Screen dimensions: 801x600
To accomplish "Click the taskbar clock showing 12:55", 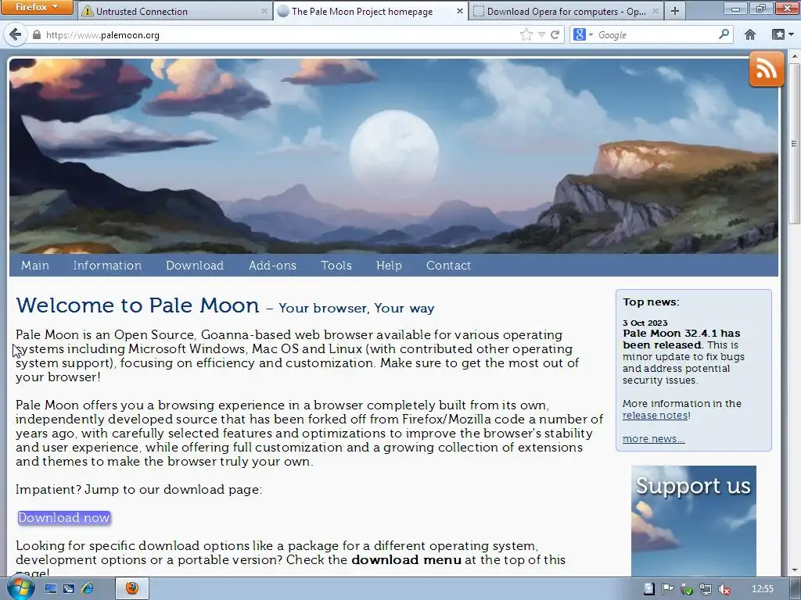I will (762, 589).
